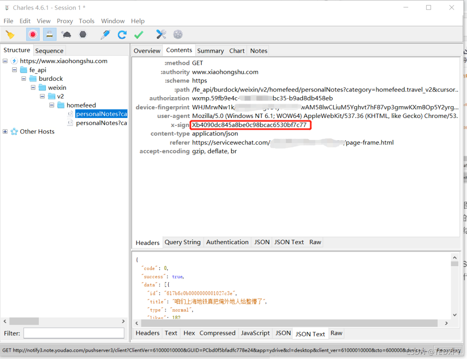467x359 pixels.
Task: Toggle the red Record button
Action: 33,35
